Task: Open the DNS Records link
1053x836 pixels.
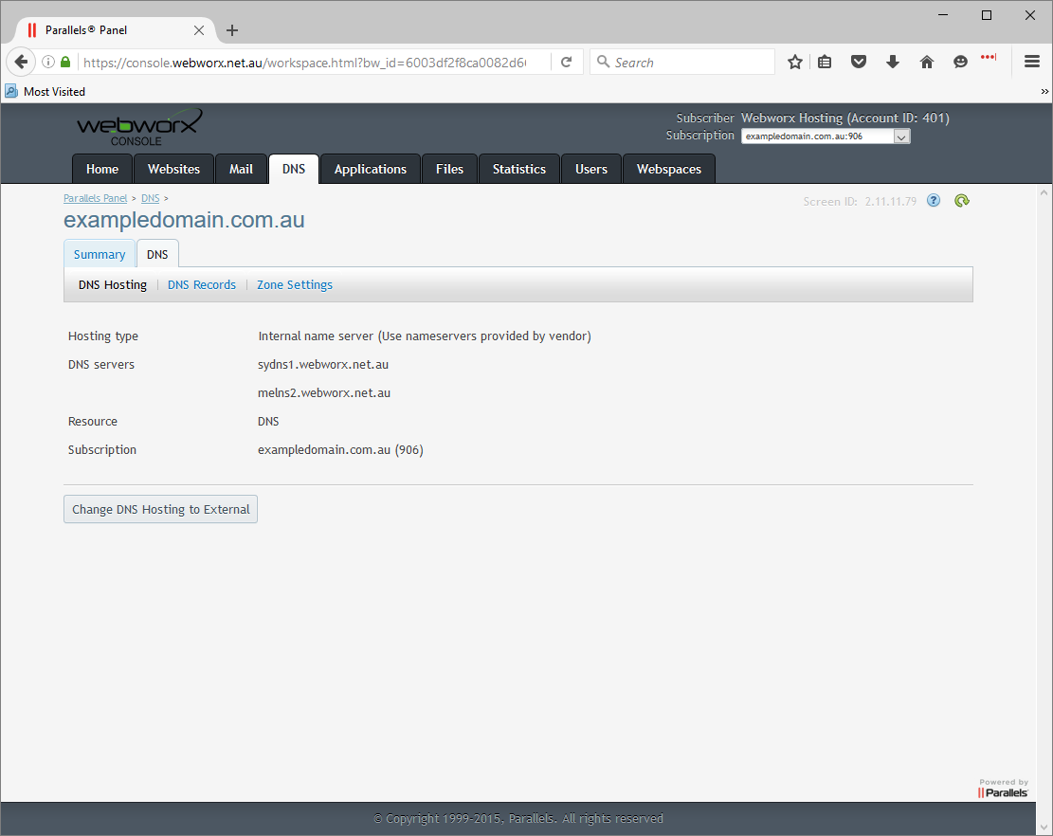Action: tap(202, 285)
